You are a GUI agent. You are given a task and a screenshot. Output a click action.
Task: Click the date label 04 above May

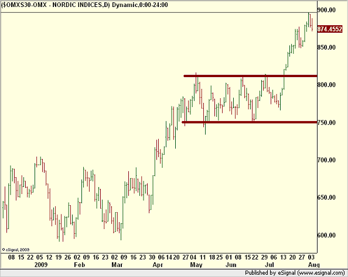coord(193,257)
